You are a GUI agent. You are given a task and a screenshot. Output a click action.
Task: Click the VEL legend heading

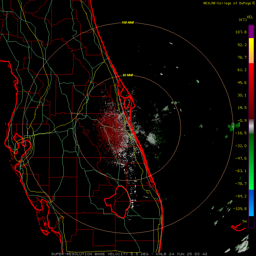click(250, 17)
